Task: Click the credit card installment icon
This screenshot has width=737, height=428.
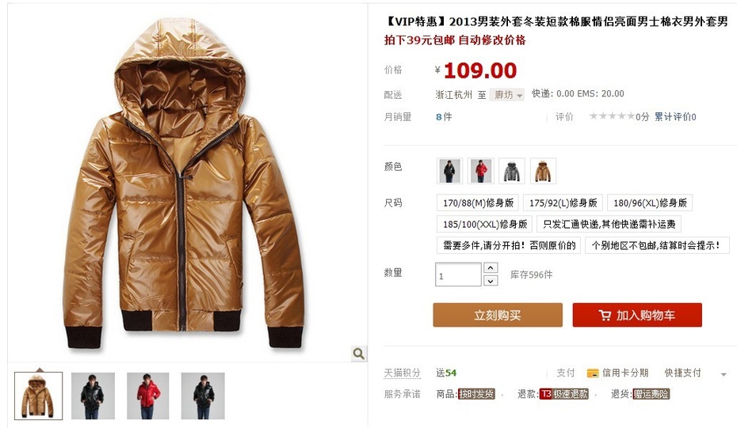Action: [593, 373]
